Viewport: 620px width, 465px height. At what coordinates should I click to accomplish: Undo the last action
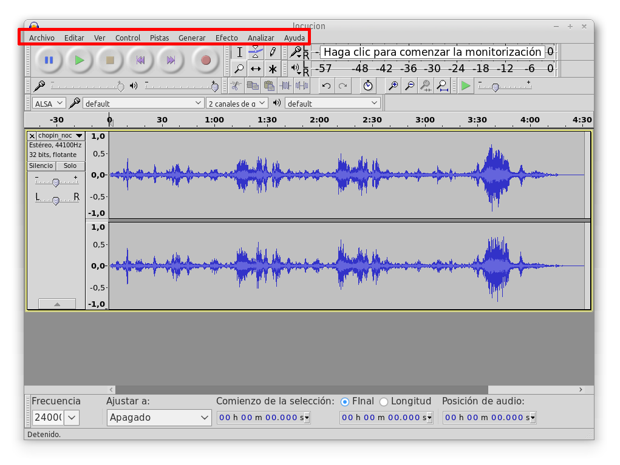[x=326, y=85]
